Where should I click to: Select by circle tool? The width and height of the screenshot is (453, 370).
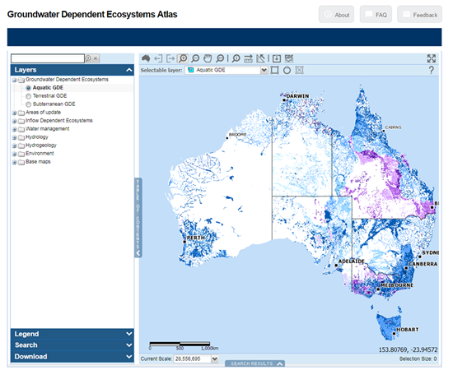[x=287, y=70]
